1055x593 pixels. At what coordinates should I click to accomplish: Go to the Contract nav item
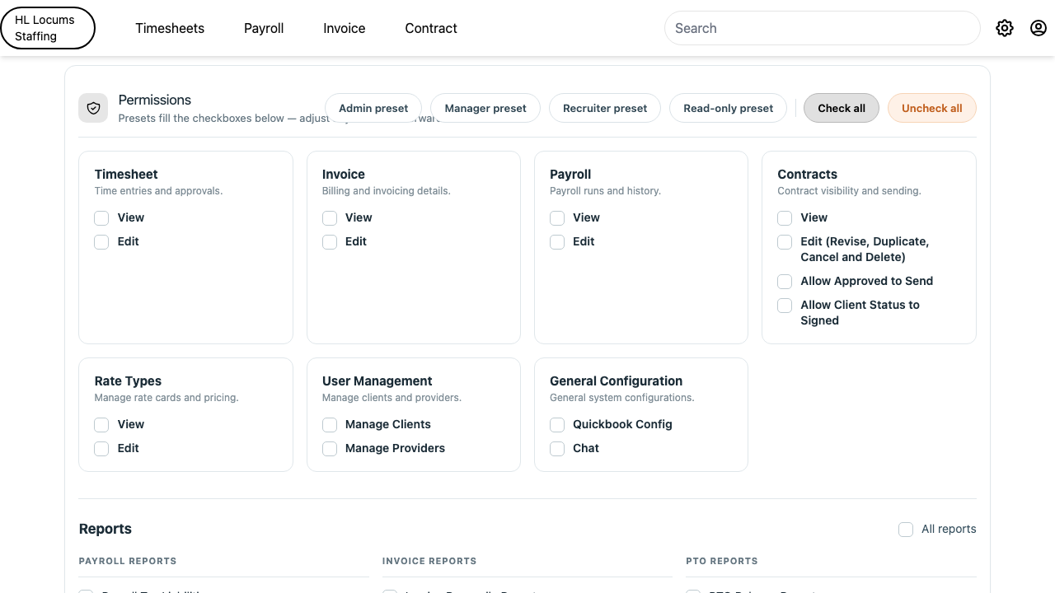pos(431,28)
